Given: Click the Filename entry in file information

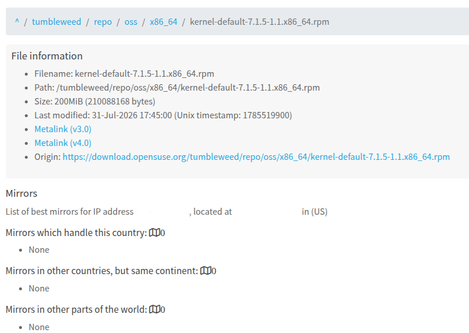Looking at the screenshot, I should coord(124,74).
